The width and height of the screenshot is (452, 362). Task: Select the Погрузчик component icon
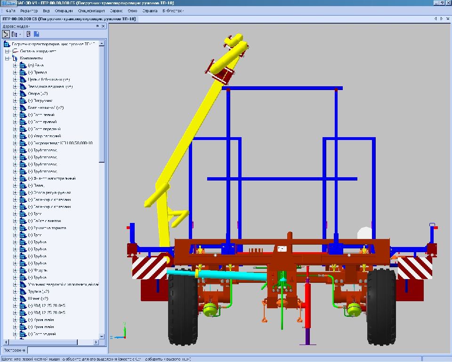click(23, 101)
